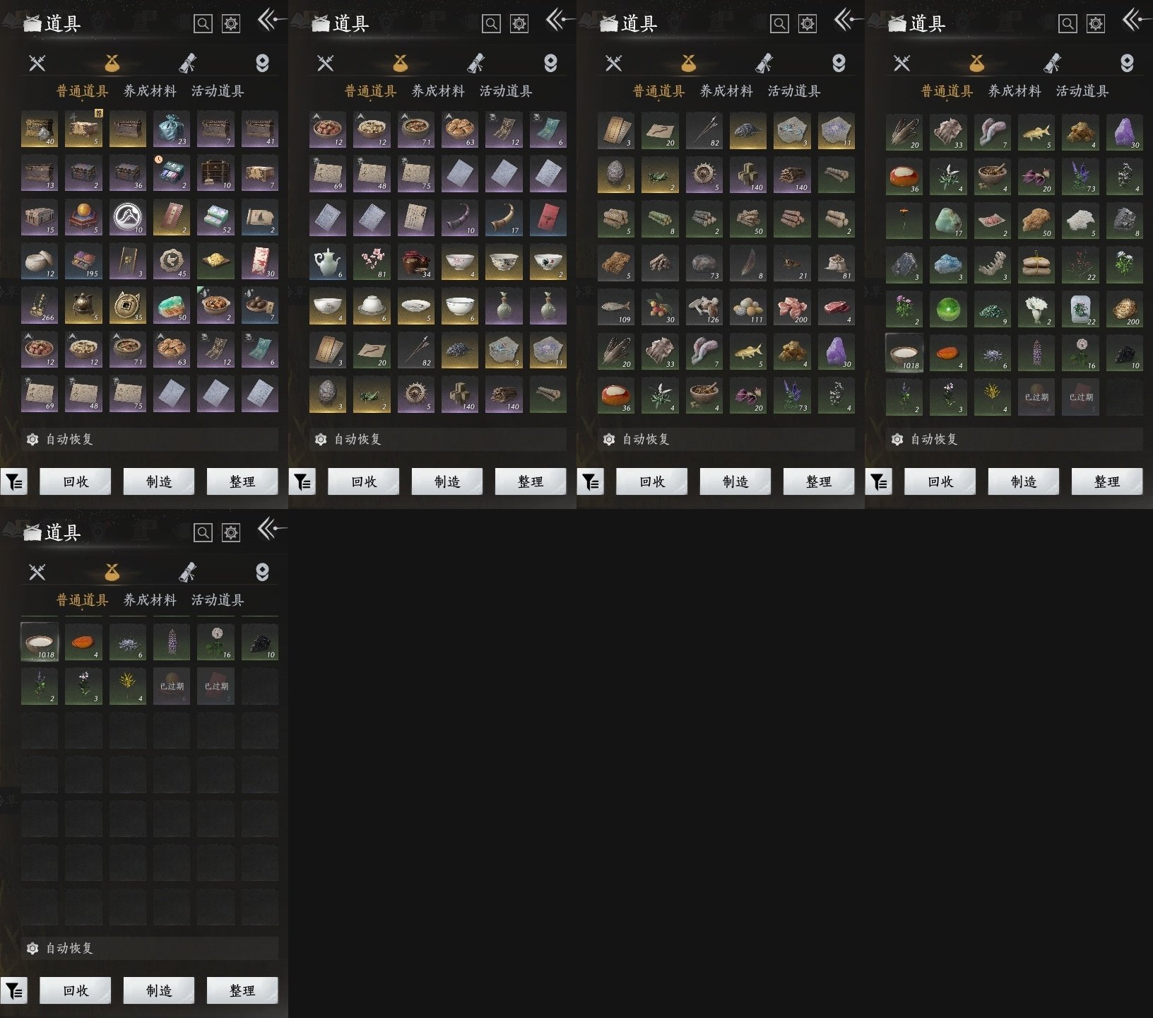Click the silver fish stack showing 109
The width and height of the screenshot is (1153, 1018).
tap(616, 307)
